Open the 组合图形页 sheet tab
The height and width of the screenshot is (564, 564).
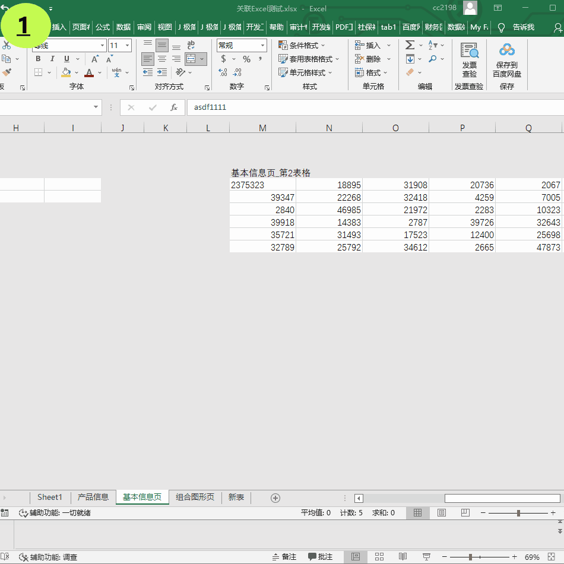(195, 497)
